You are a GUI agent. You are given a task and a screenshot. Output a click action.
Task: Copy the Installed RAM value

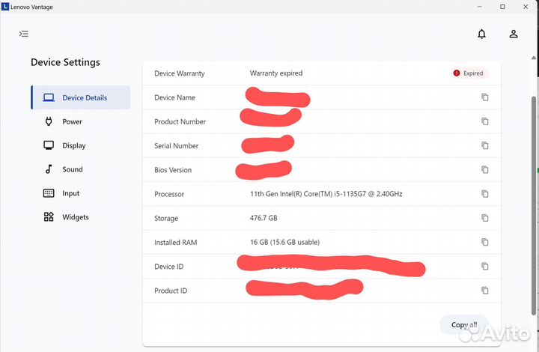pos(484,242)
